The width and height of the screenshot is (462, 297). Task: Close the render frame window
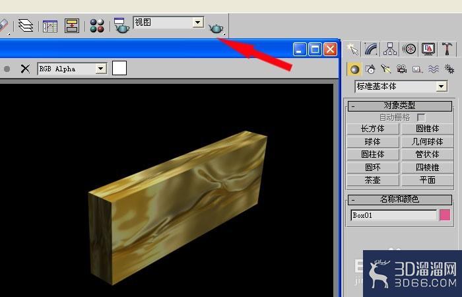click(x=331, y=49)
